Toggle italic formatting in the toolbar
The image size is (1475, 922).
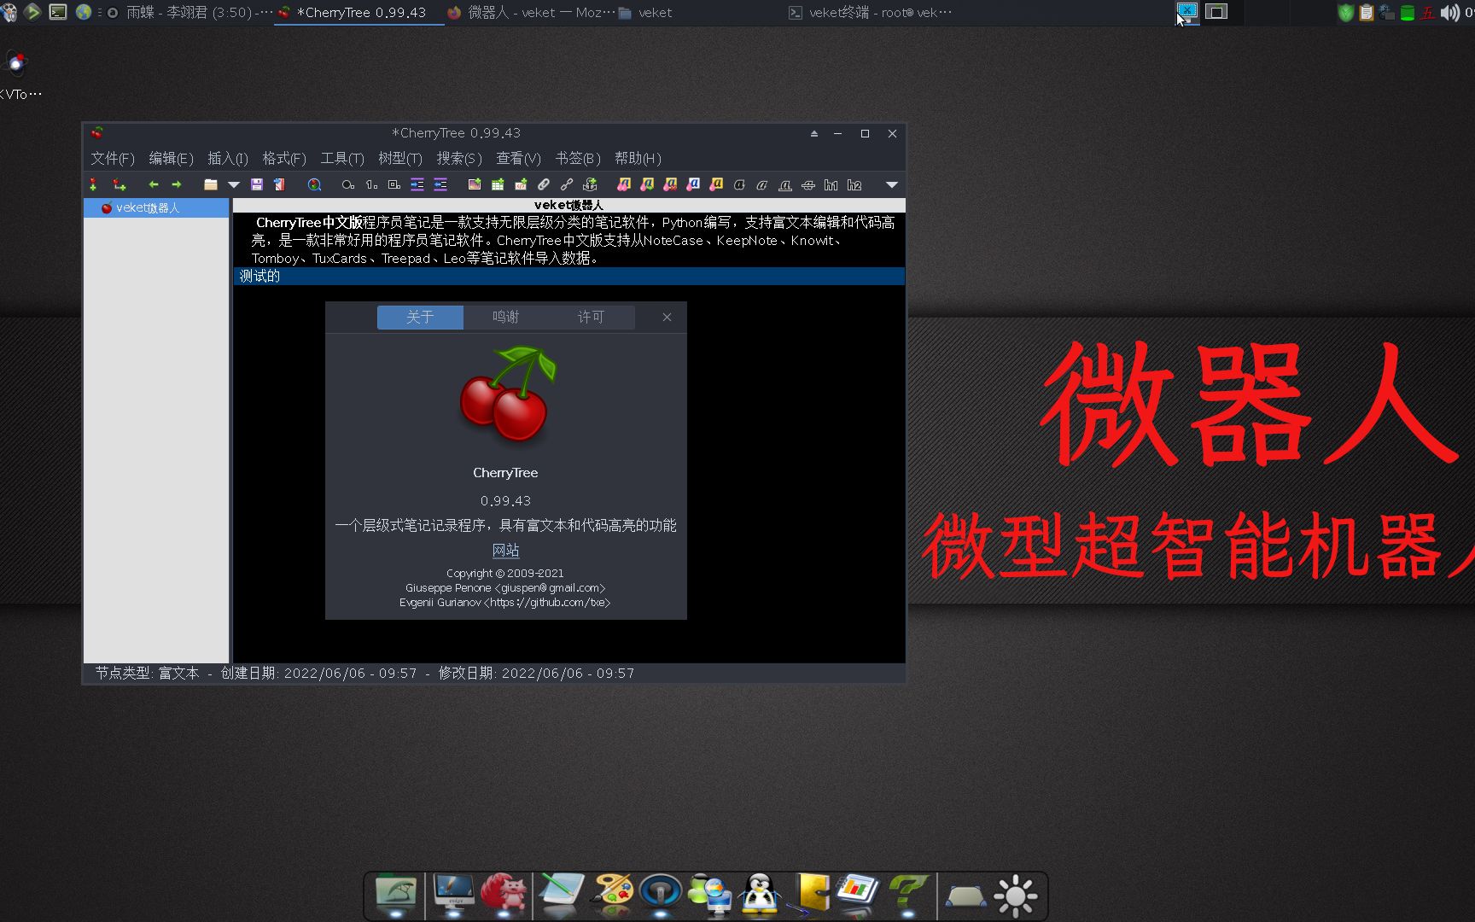coord(762,184)
